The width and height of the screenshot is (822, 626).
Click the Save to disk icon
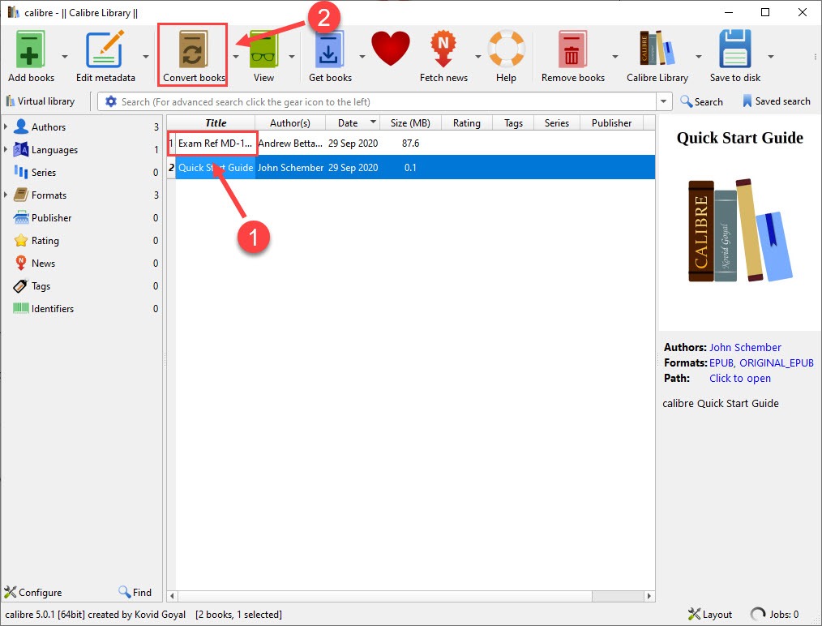[x=735, y=49]
